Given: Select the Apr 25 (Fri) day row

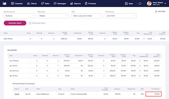Looking at the screenshot, I should coord(84,76).
